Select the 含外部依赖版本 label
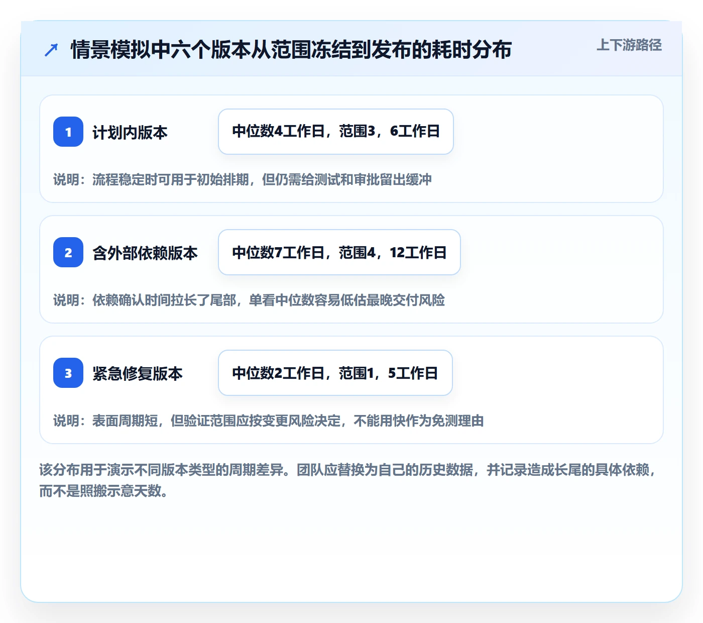Screen dimensions: 703x623 click(145, 253)
